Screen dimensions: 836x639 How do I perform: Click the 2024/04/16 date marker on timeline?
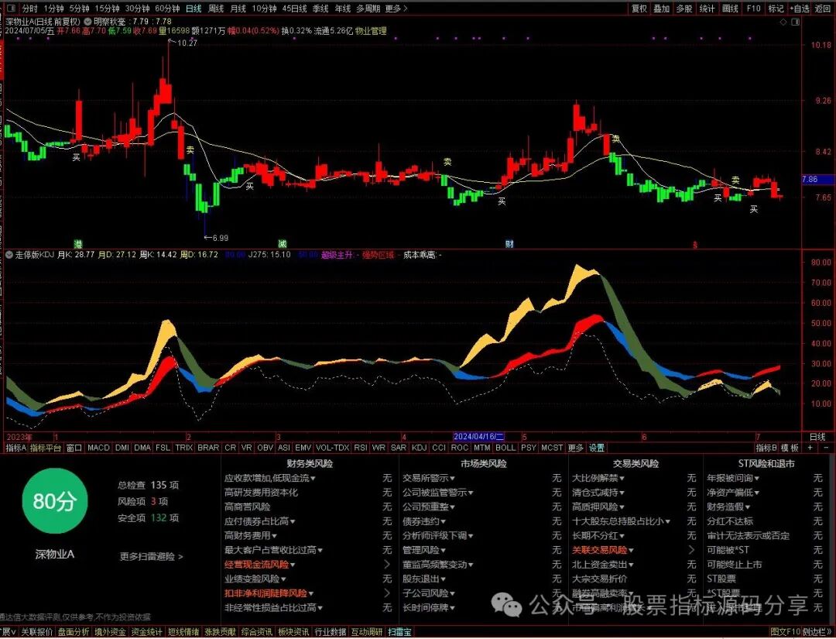coord(479,437)
